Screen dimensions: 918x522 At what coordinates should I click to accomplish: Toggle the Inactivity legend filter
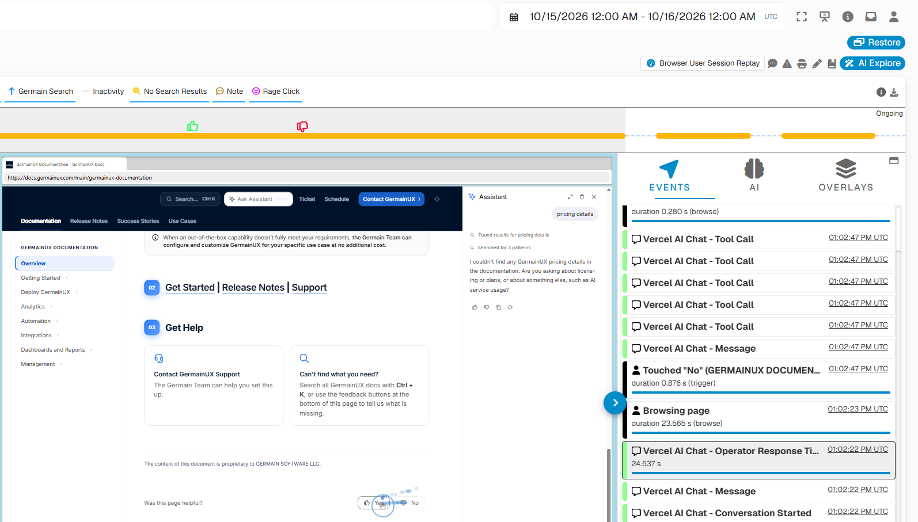tap(103, 92)
